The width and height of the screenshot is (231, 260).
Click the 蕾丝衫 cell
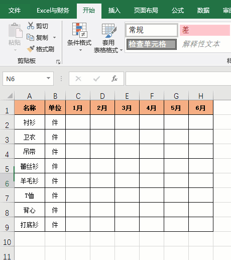coord(30,166)
